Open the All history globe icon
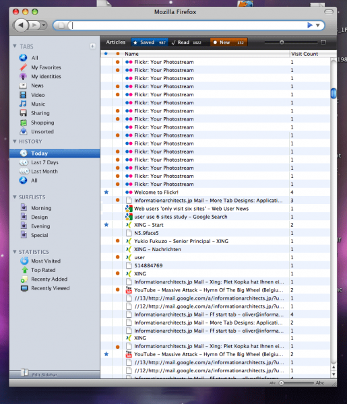The image size is (347, 404). [x=23, y=180]
